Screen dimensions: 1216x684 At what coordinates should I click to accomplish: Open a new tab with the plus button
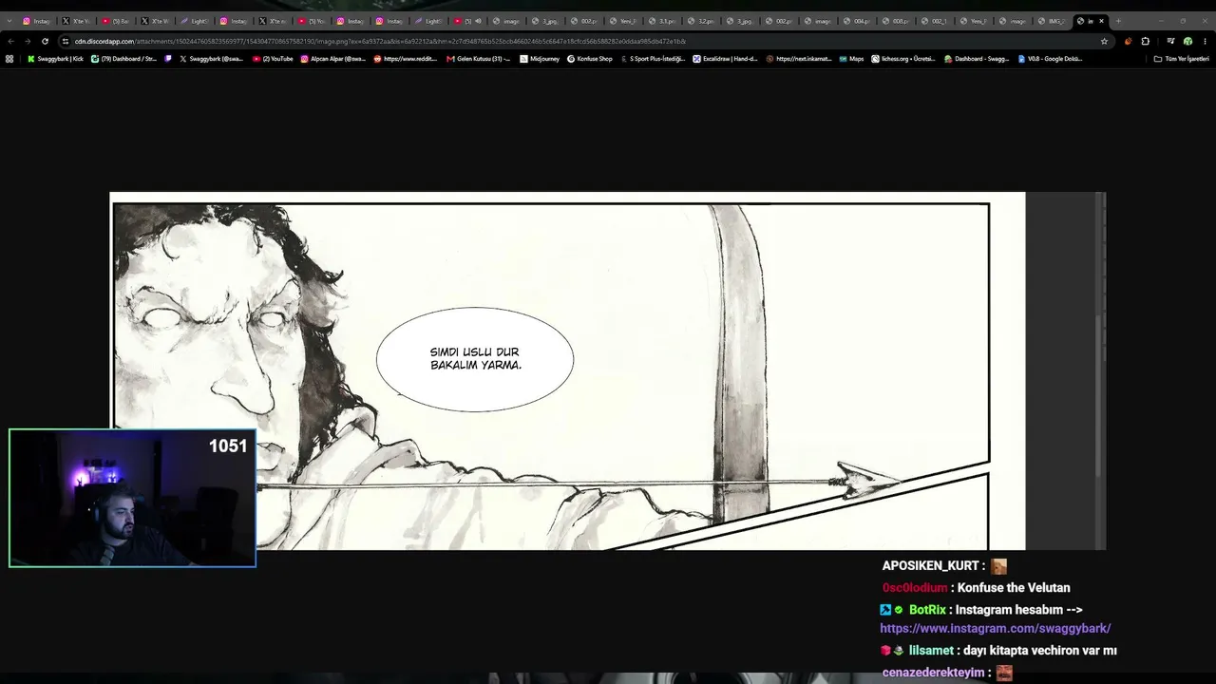[x=1117, y=21]
